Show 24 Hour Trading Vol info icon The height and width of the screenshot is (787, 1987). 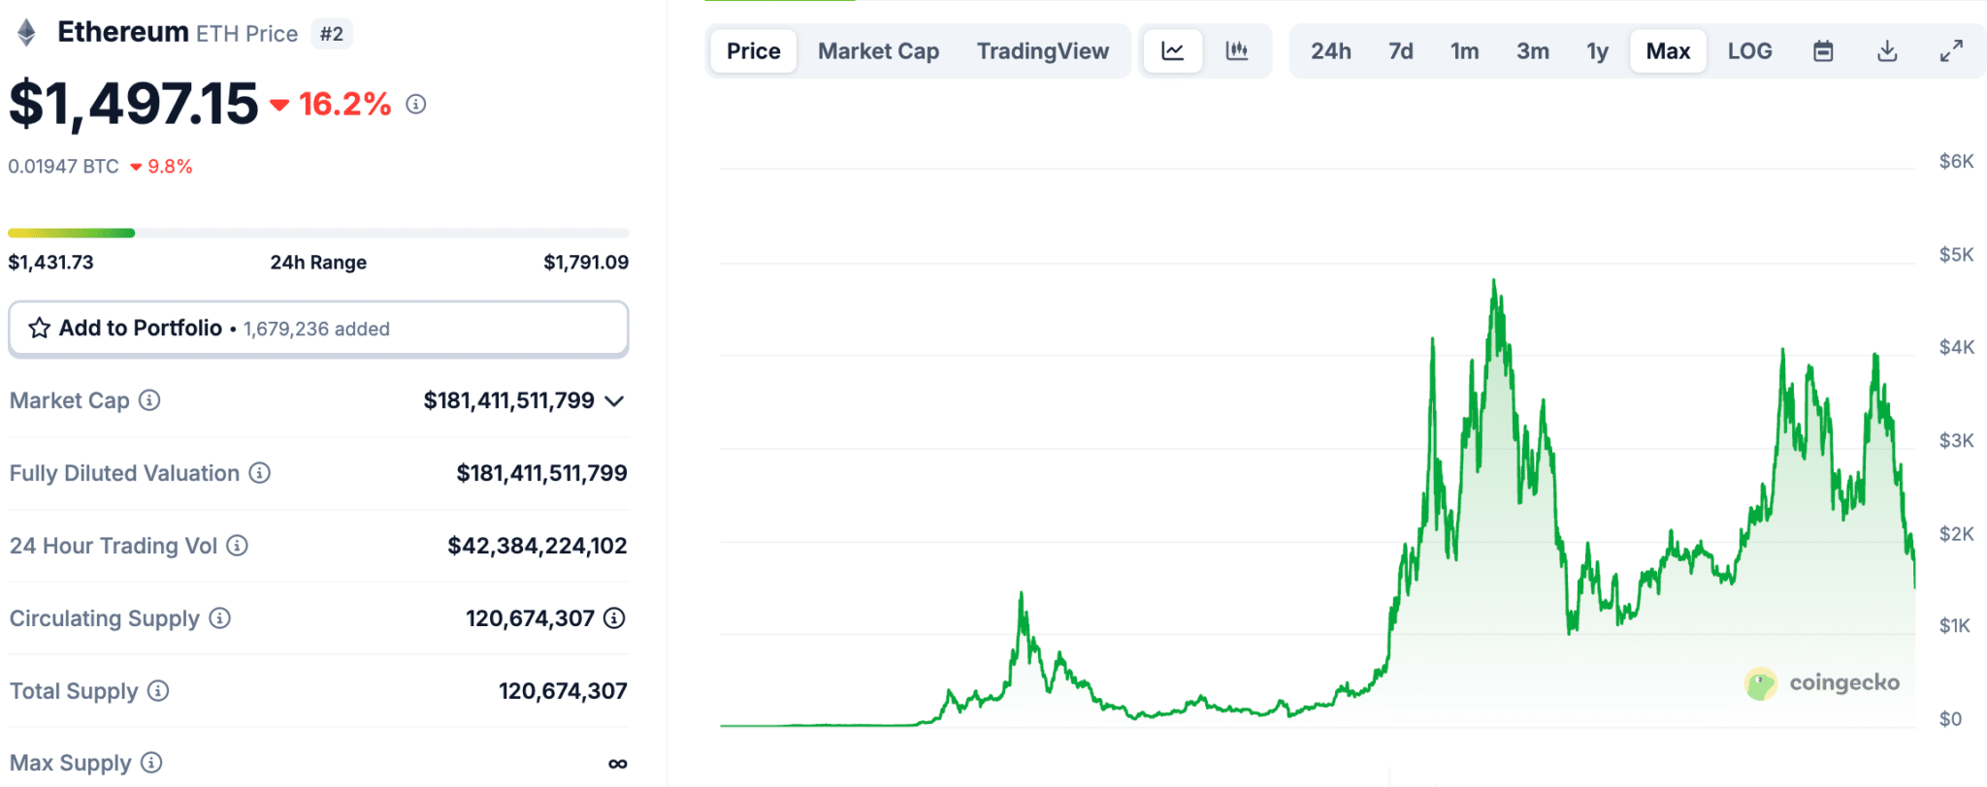point(238,546)
